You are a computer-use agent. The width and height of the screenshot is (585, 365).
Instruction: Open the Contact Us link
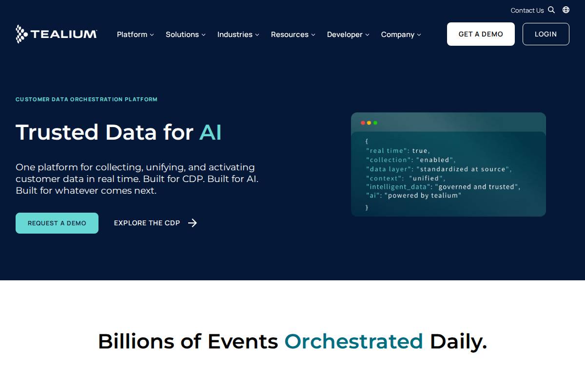(x=527, y=10)
